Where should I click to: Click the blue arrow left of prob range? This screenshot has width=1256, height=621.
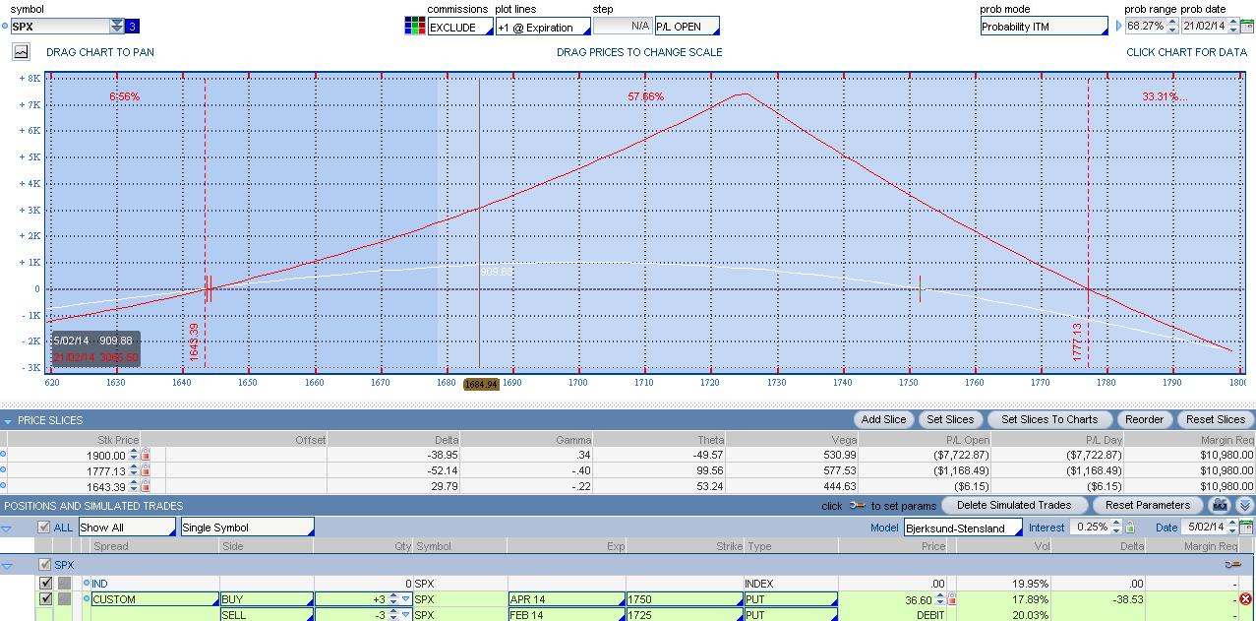click(x=1118, y=27)
